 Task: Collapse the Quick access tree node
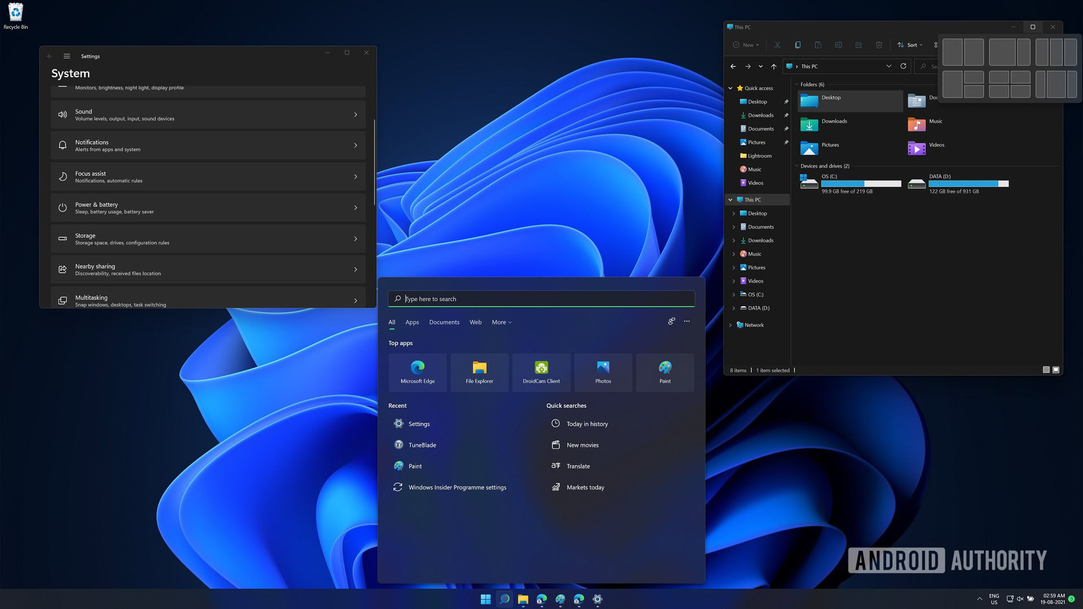click(x=730, y=89)
